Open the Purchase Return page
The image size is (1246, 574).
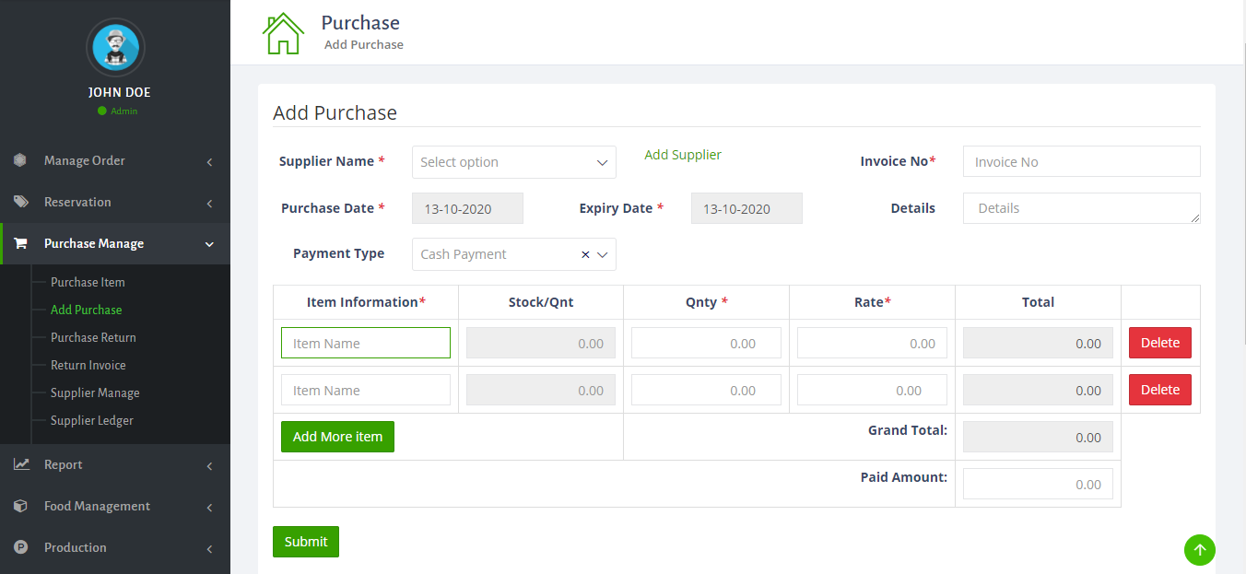click(93, 337)
